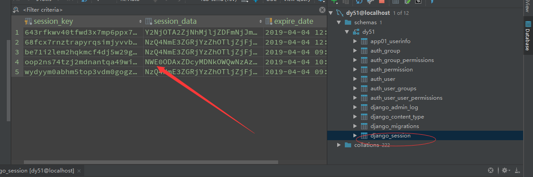Select the cell 643rfkwv40tfwd3x7mp6ppx7

click(x=83, y=32)
